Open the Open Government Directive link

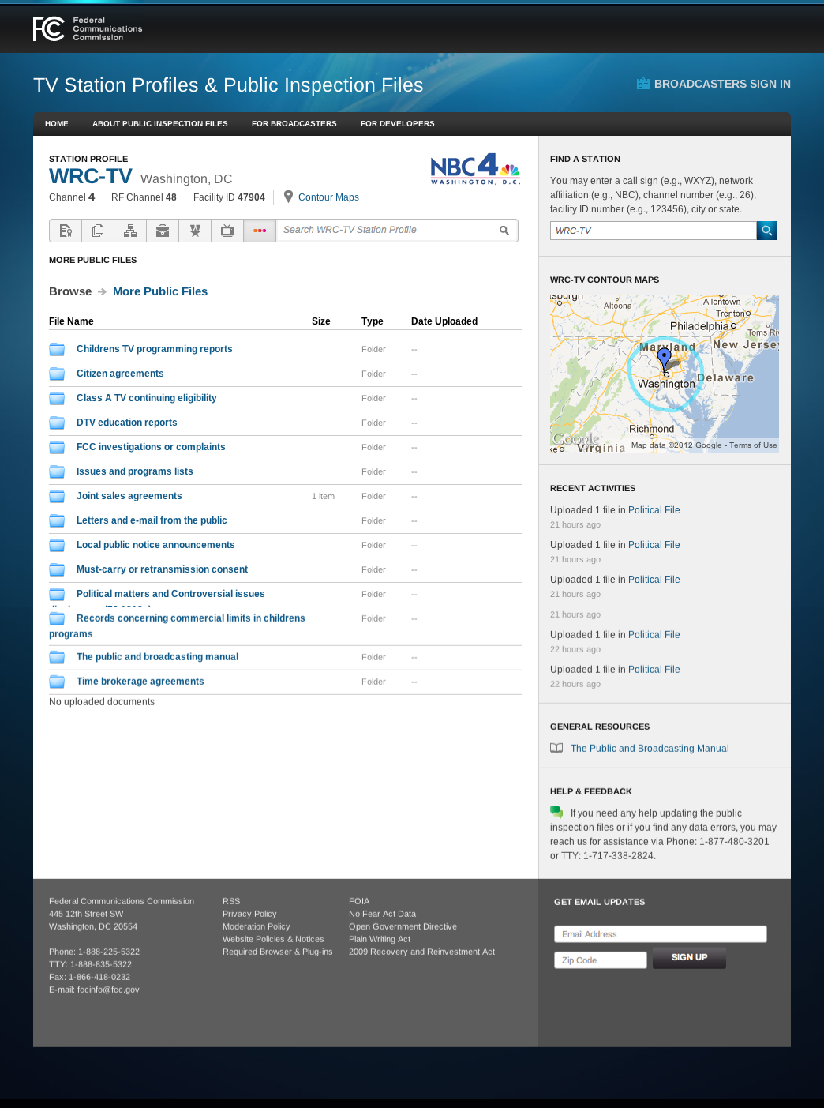click(403, 926)
